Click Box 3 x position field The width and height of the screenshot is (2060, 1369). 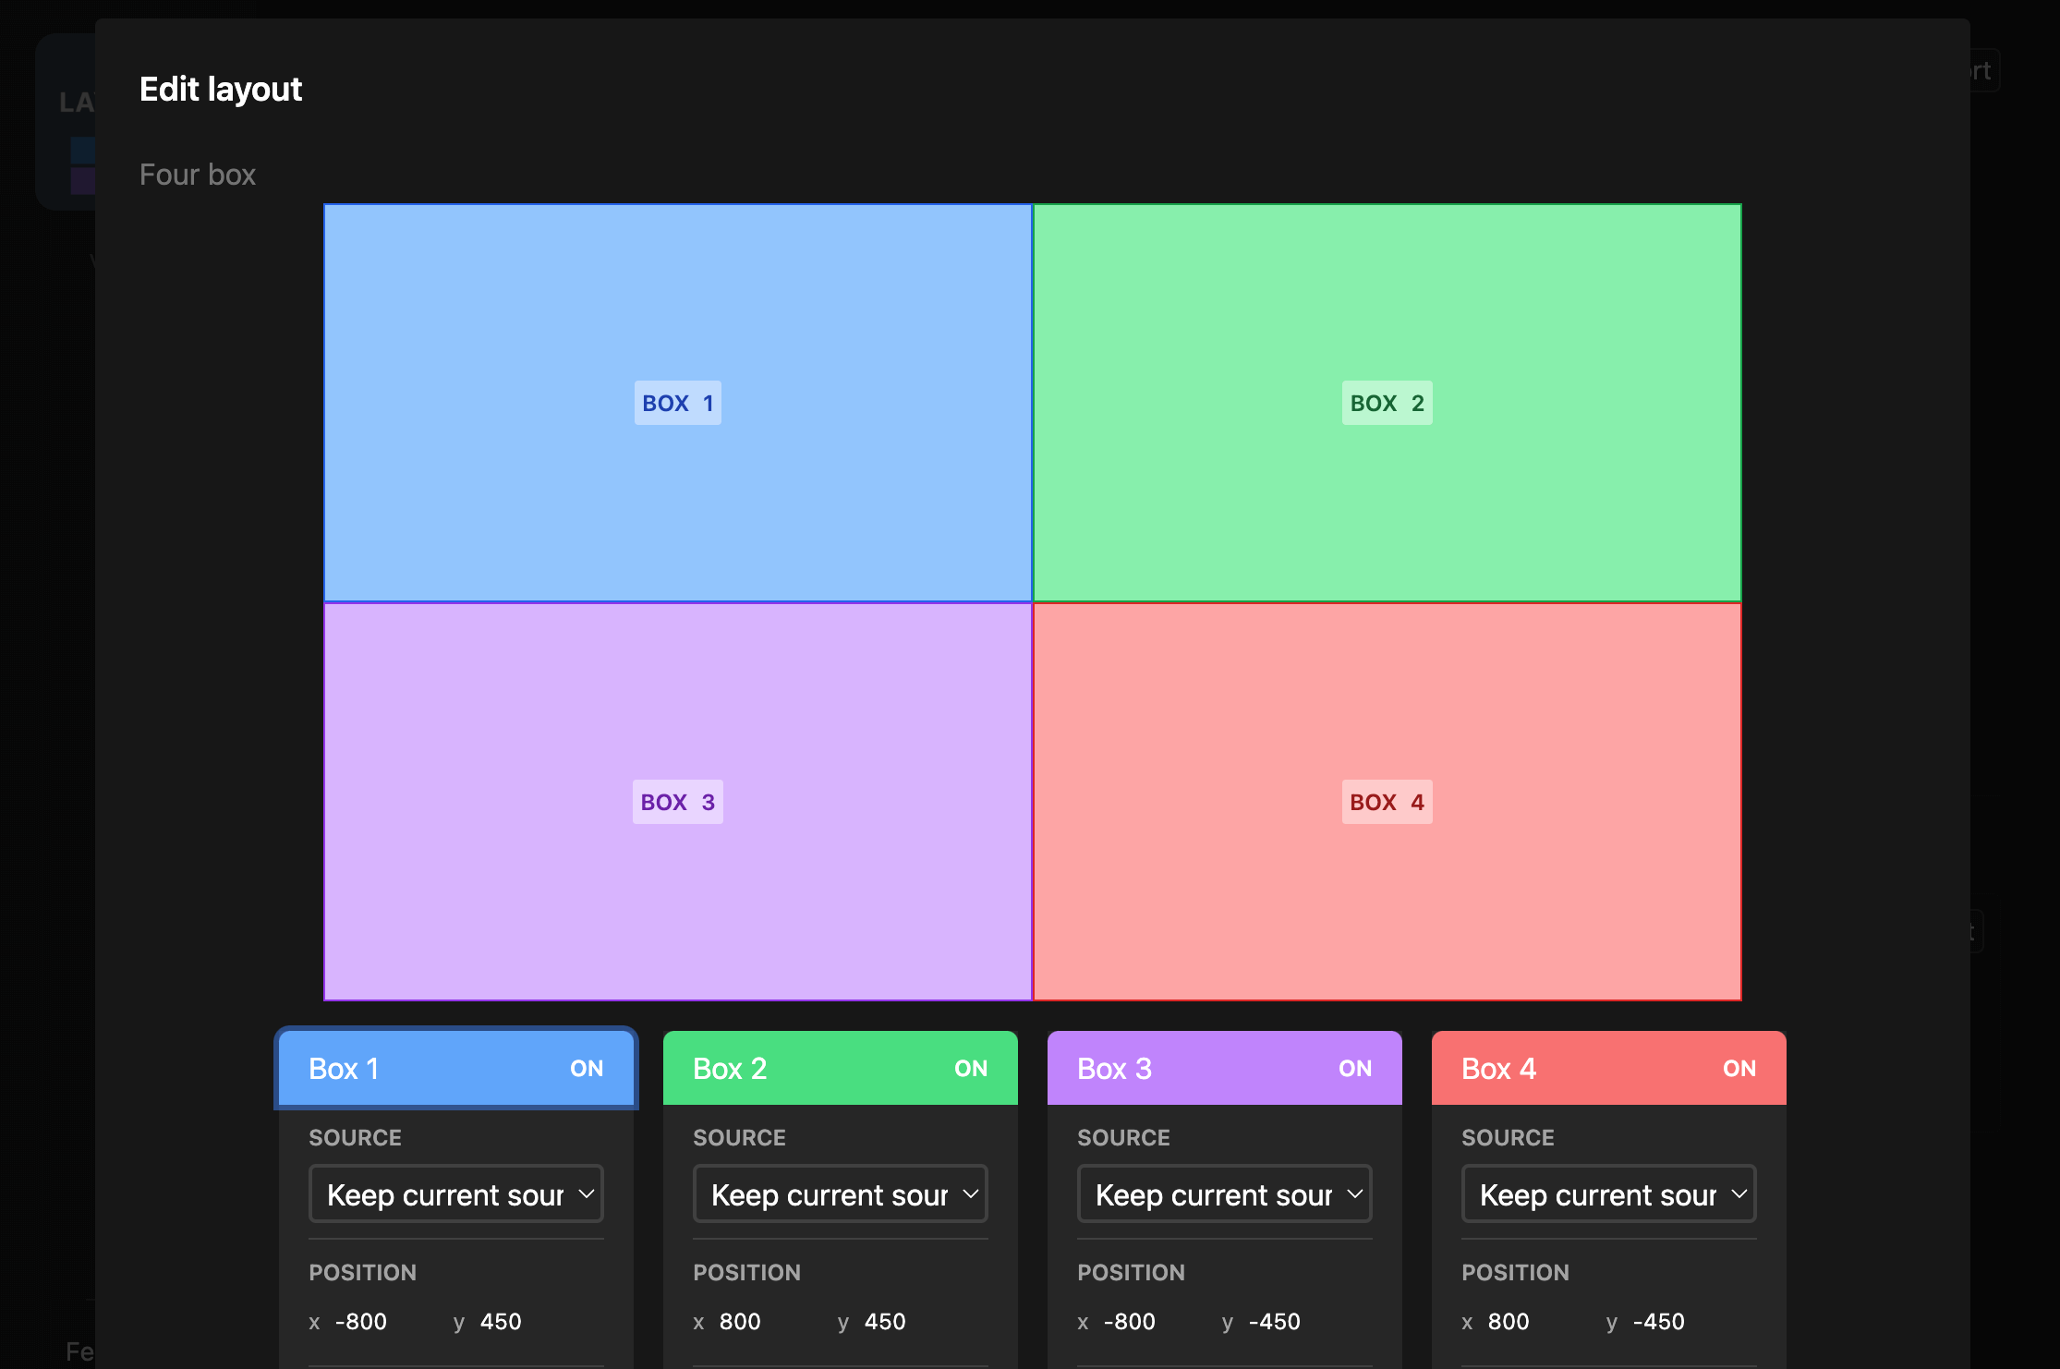pos(1129,1322)
